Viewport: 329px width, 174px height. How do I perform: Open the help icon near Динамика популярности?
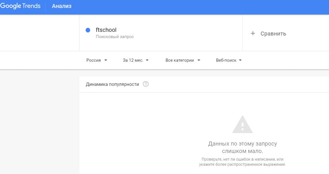[146, 84]
